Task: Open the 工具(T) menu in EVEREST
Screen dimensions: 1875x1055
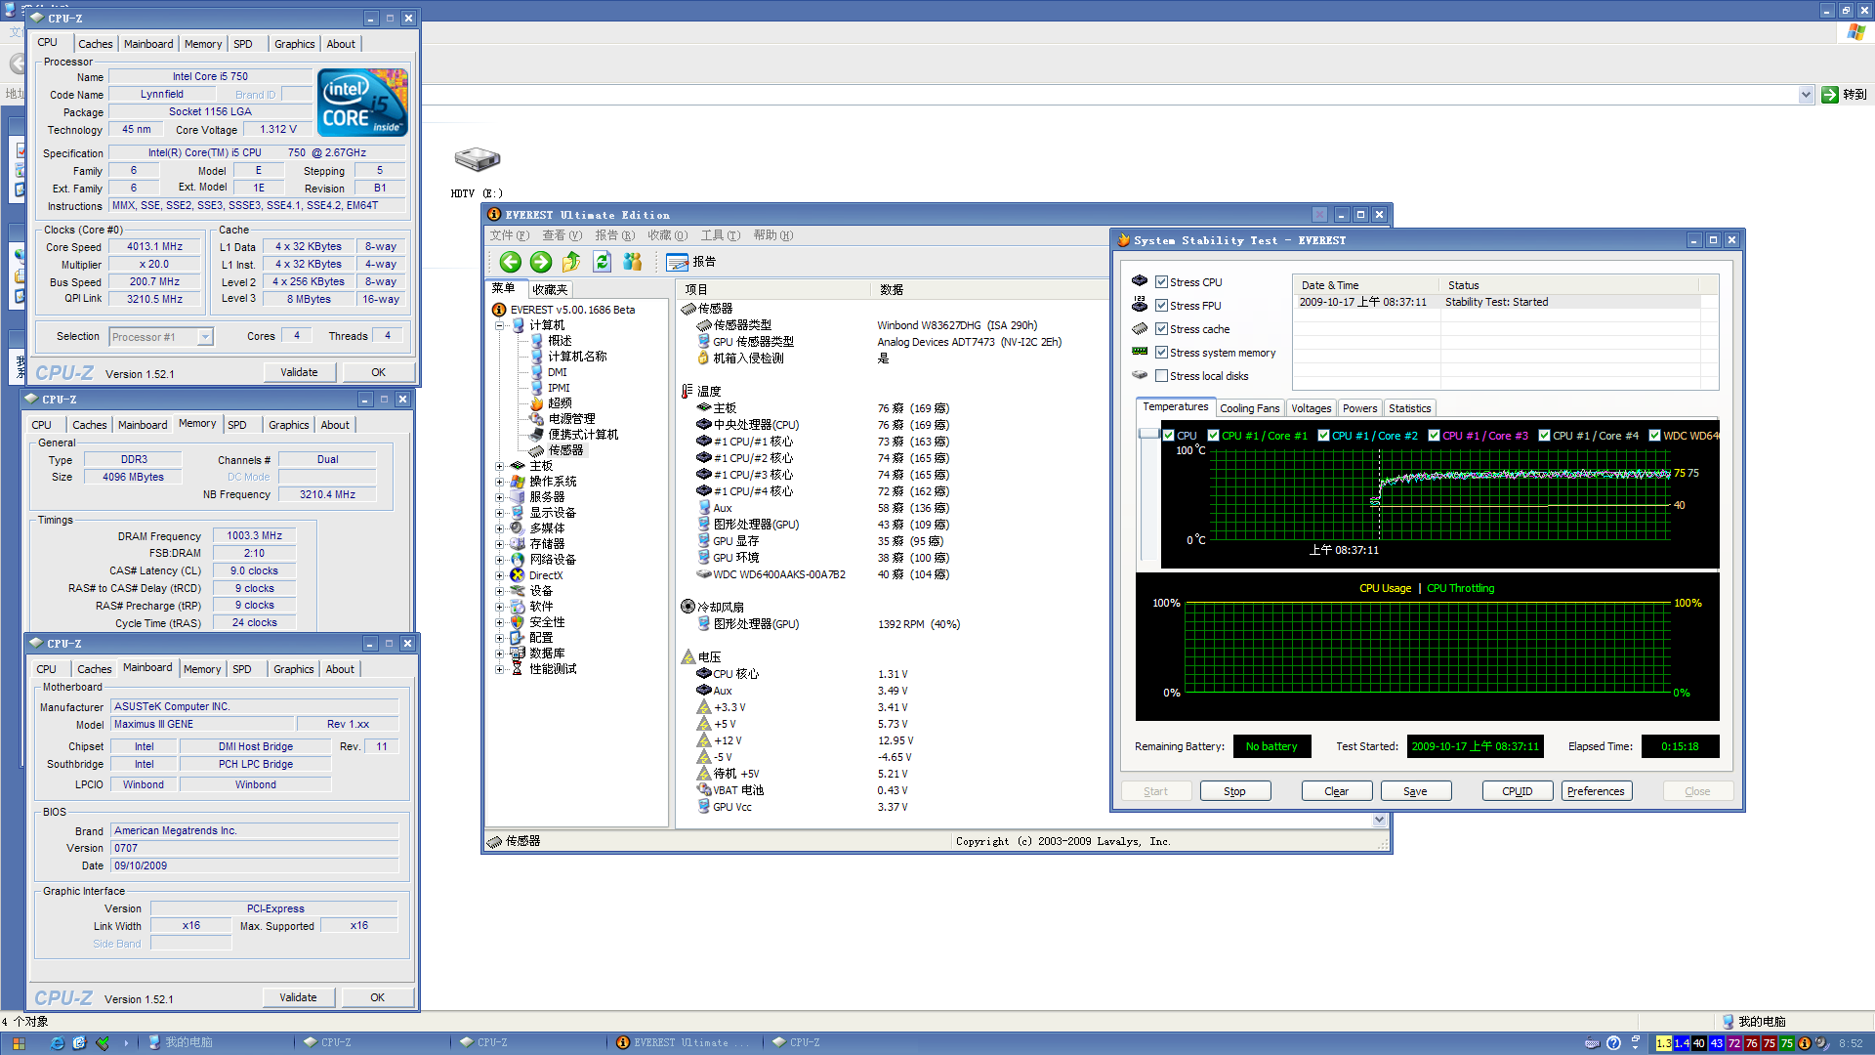Action: 720,235
